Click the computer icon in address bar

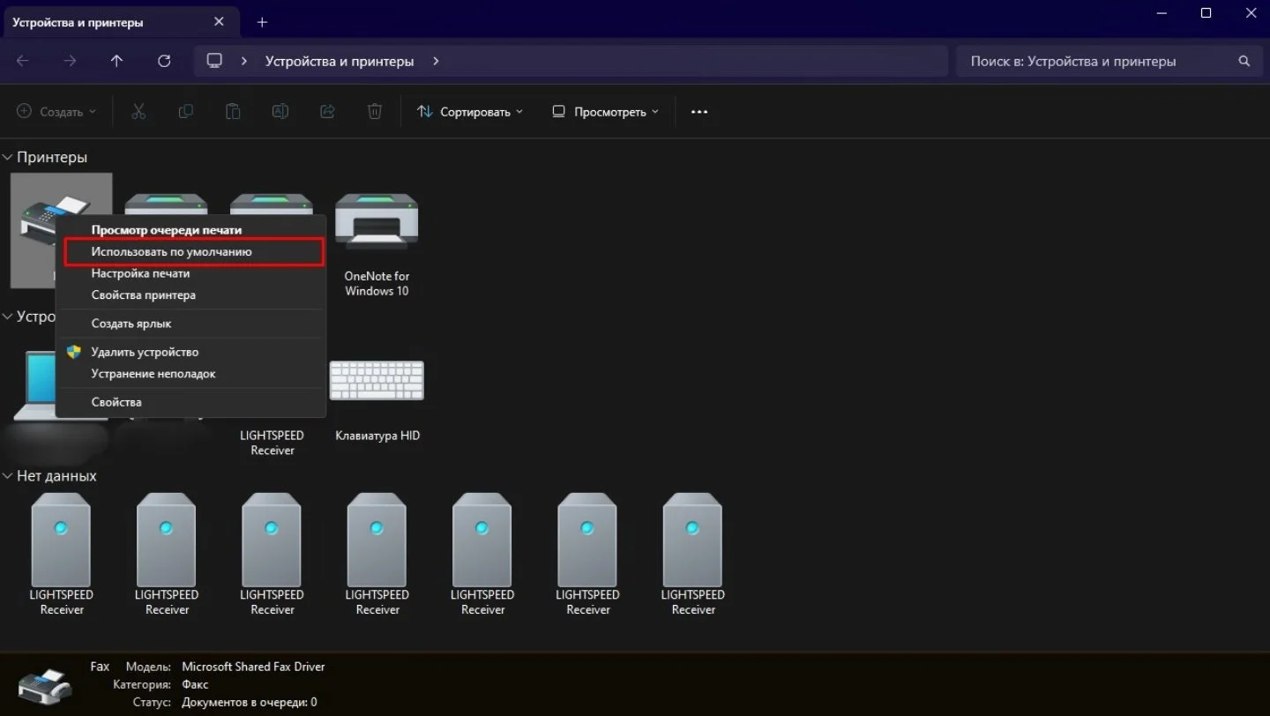tap(213, 61)
